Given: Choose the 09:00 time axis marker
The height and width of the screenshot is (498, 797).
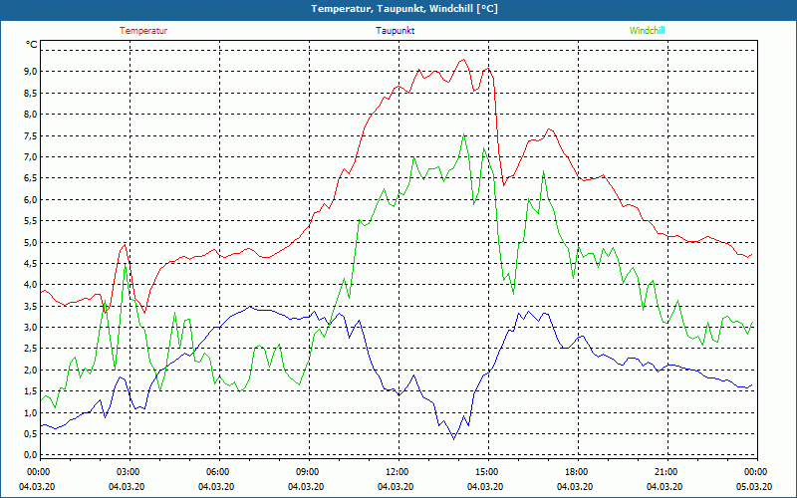Looking at the screenshot, I should coord(307,472).
